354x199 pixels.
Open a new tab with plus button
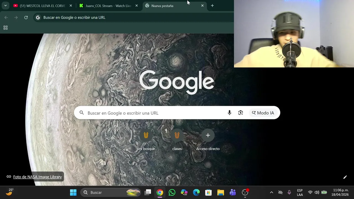pos(212,6)
